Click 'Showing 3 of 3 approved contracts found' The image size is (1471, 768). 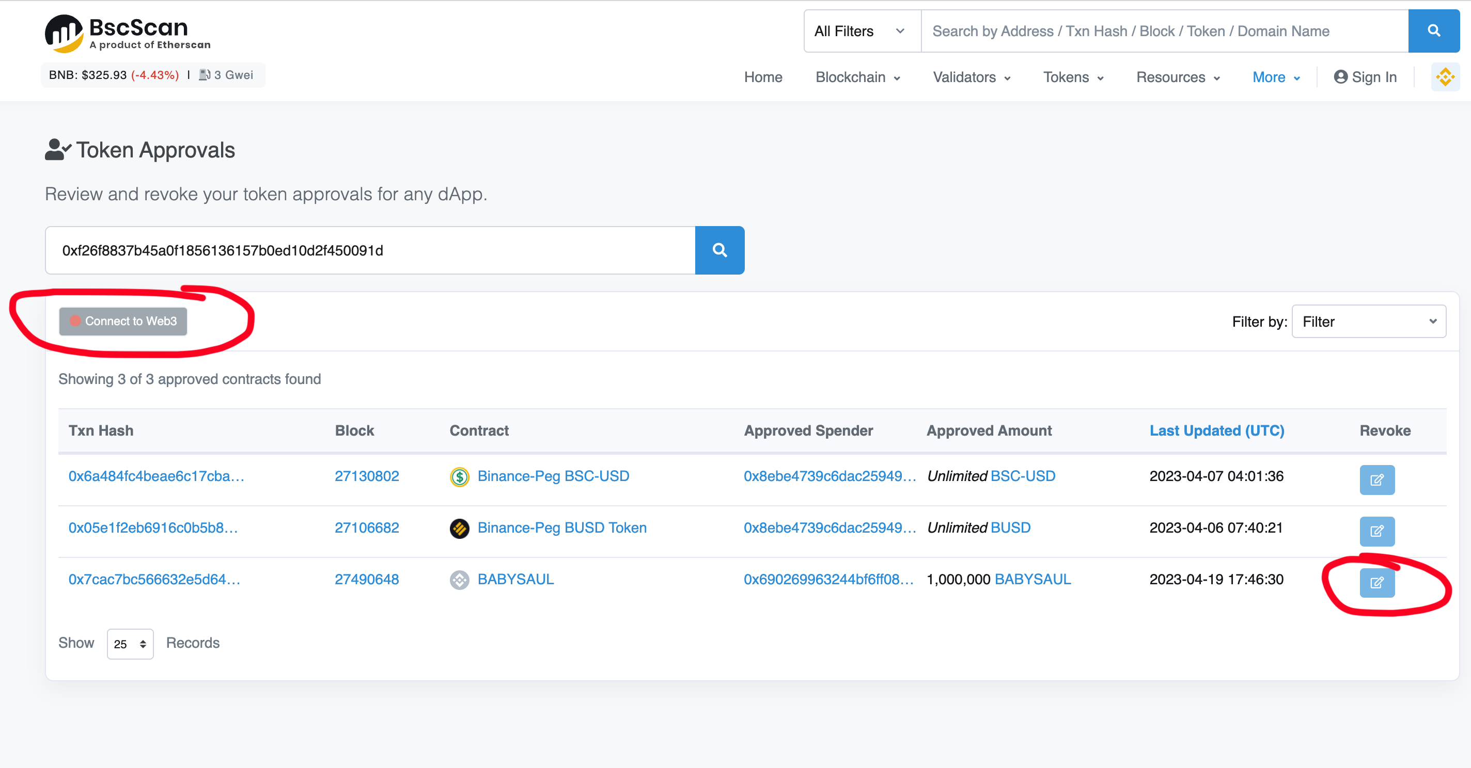point(190,379)
